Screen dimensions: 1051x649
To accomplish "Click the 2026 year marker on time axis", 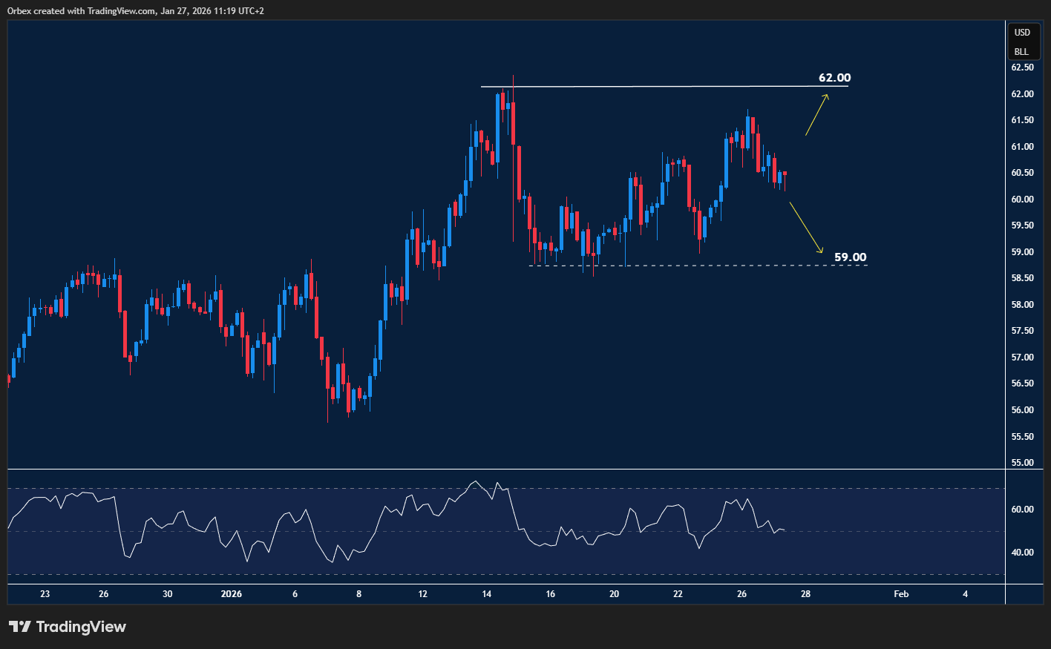I will pos(231,594).
